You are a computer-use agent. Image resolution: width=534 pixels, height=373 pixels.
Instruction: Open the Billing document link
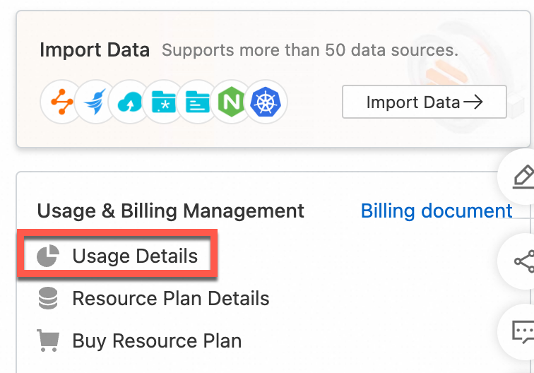tap(437, 211)
